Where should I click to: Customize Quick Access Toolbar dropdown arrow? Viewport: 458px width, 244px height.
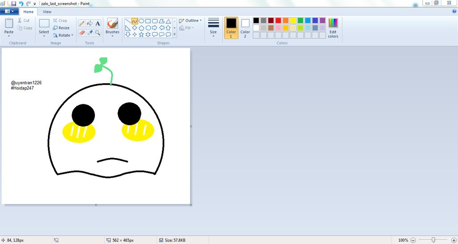click(35, 4)
